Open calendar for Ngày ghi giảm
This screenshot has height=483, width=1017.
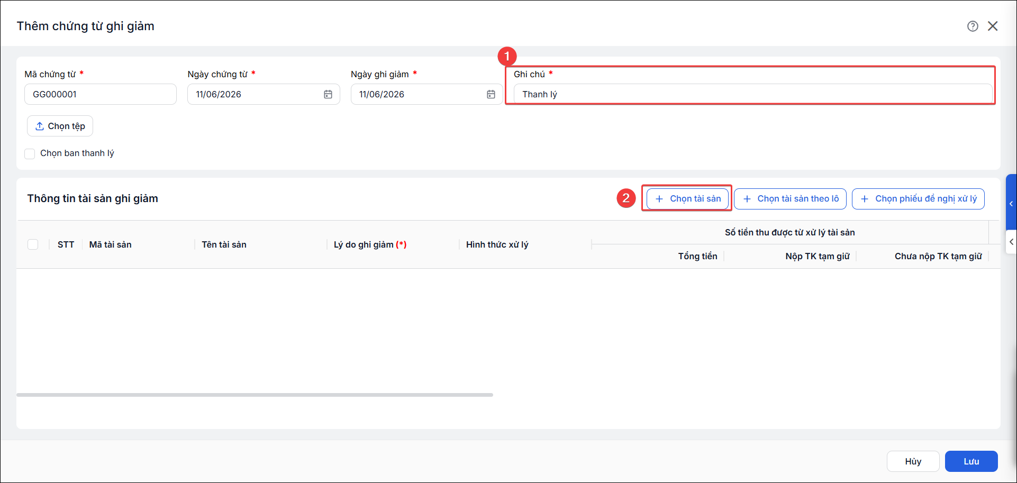pyautogui.click(x=491, y=94)
